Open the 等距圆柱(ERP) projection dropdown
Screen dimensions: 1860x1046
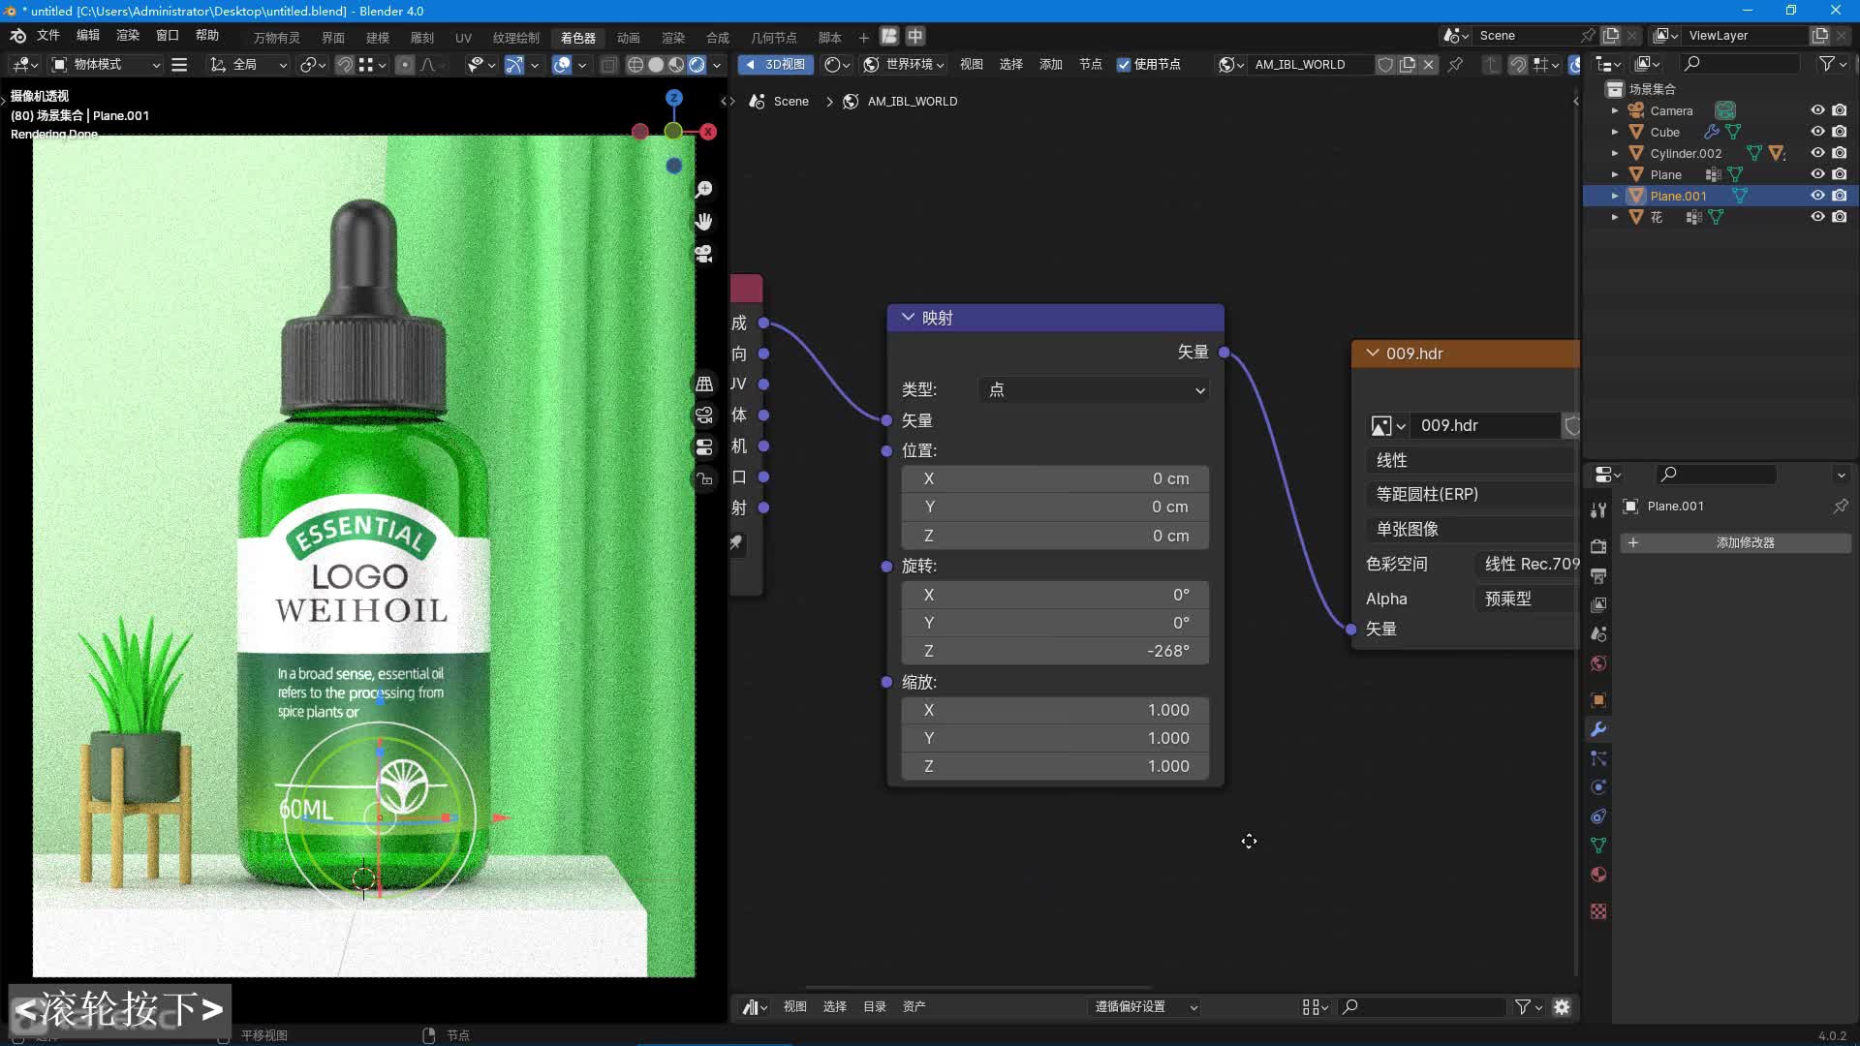[x=1472, y=494]
